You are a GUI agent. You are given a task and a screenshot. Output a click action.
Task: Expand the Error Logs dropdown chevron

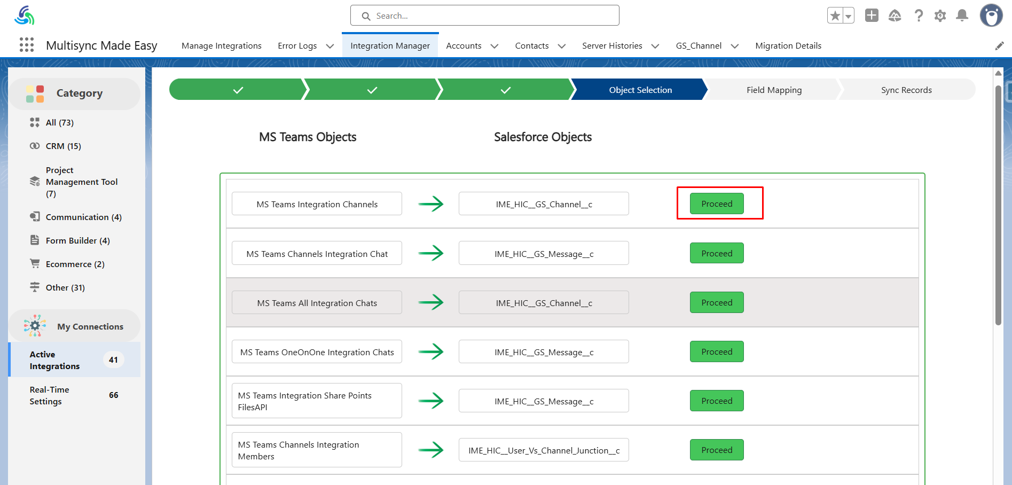point(330,46)
